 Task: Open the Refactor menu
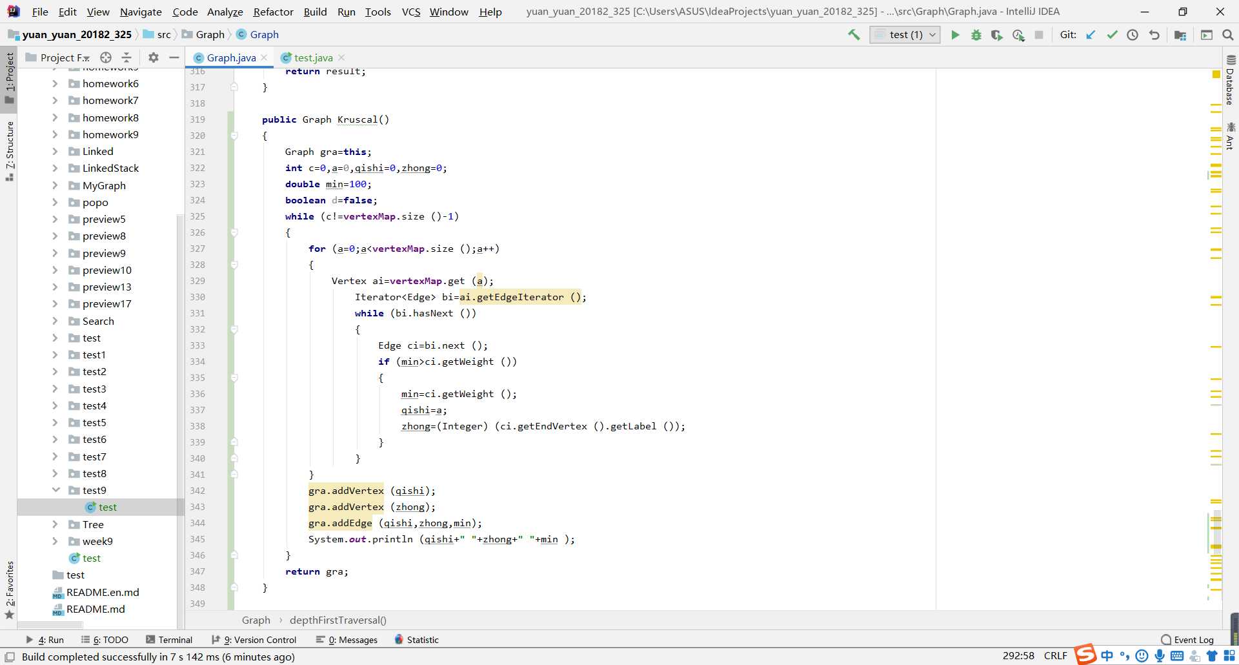coord(273,12)
